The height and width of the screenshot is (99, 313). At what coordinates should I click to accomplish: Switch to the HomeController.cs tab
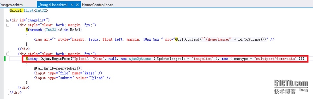[98, 5]
